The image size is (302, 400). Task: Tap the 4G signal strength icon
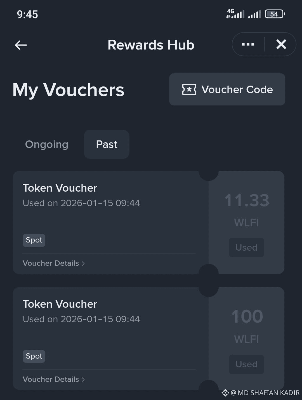point(235,13)
